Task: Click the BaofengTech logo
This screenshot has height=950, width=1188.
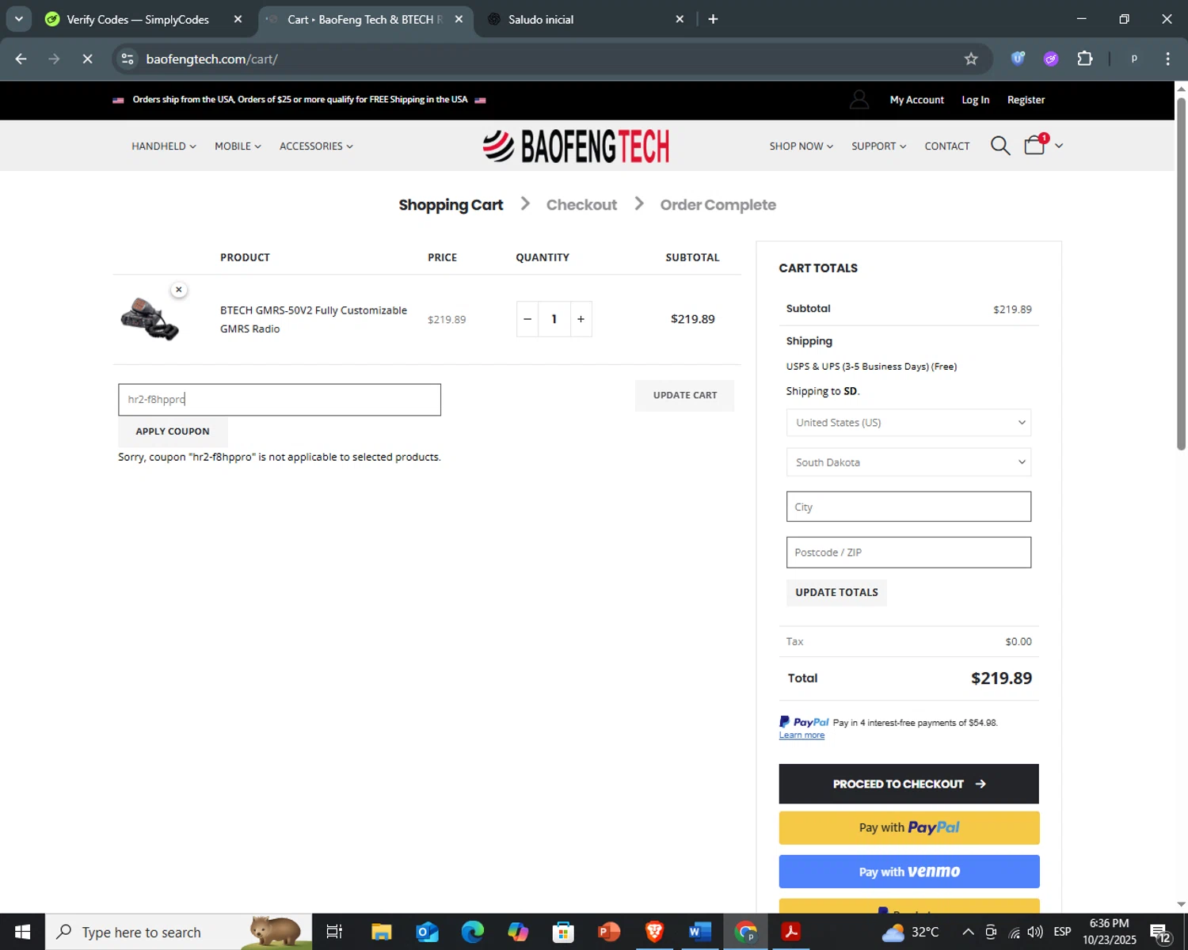Action: coord(576,146)
